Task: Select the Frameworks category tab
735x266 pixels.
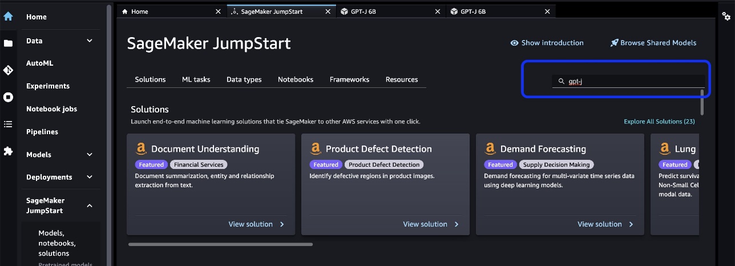Action: click(x=349, y=79)
